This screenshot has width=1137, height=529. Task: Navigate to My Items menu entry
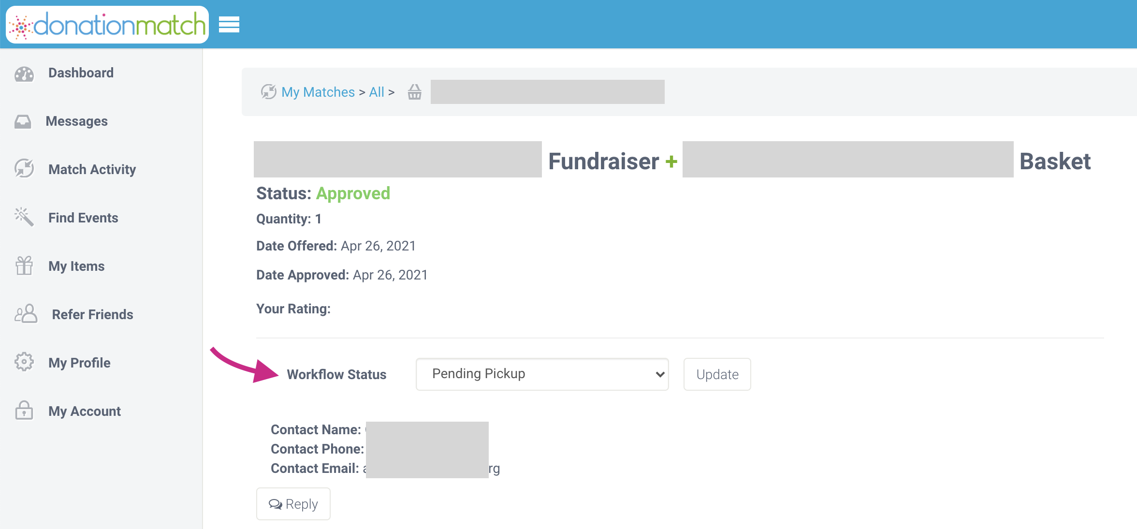click(76, 266)
